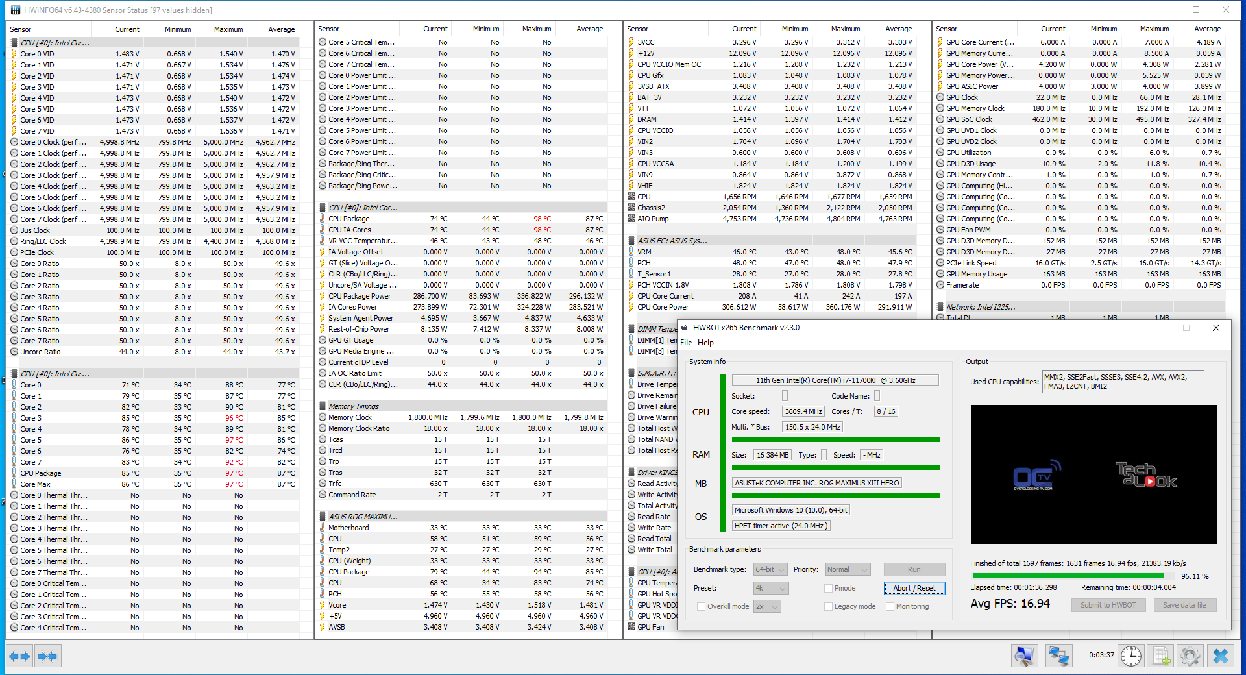Click the HWBOT x265 title bar app icon
Screen dimensions: 1246x675
pos(684,328)
